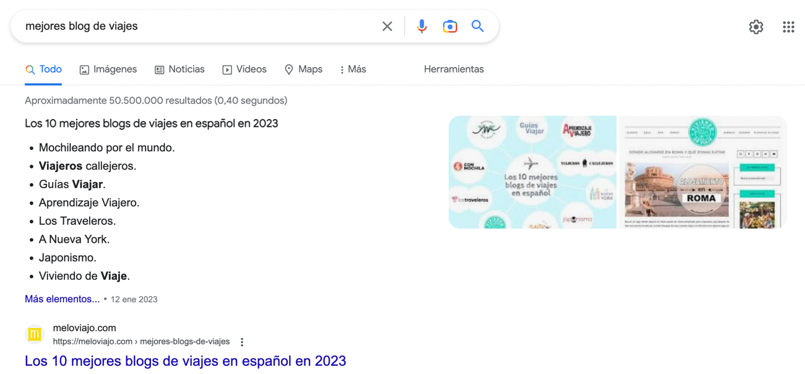This screenshot has width=805, height=374.
Task: Click 'Viviendo de Viaje.' list item
Action: [x=84, y=276]
